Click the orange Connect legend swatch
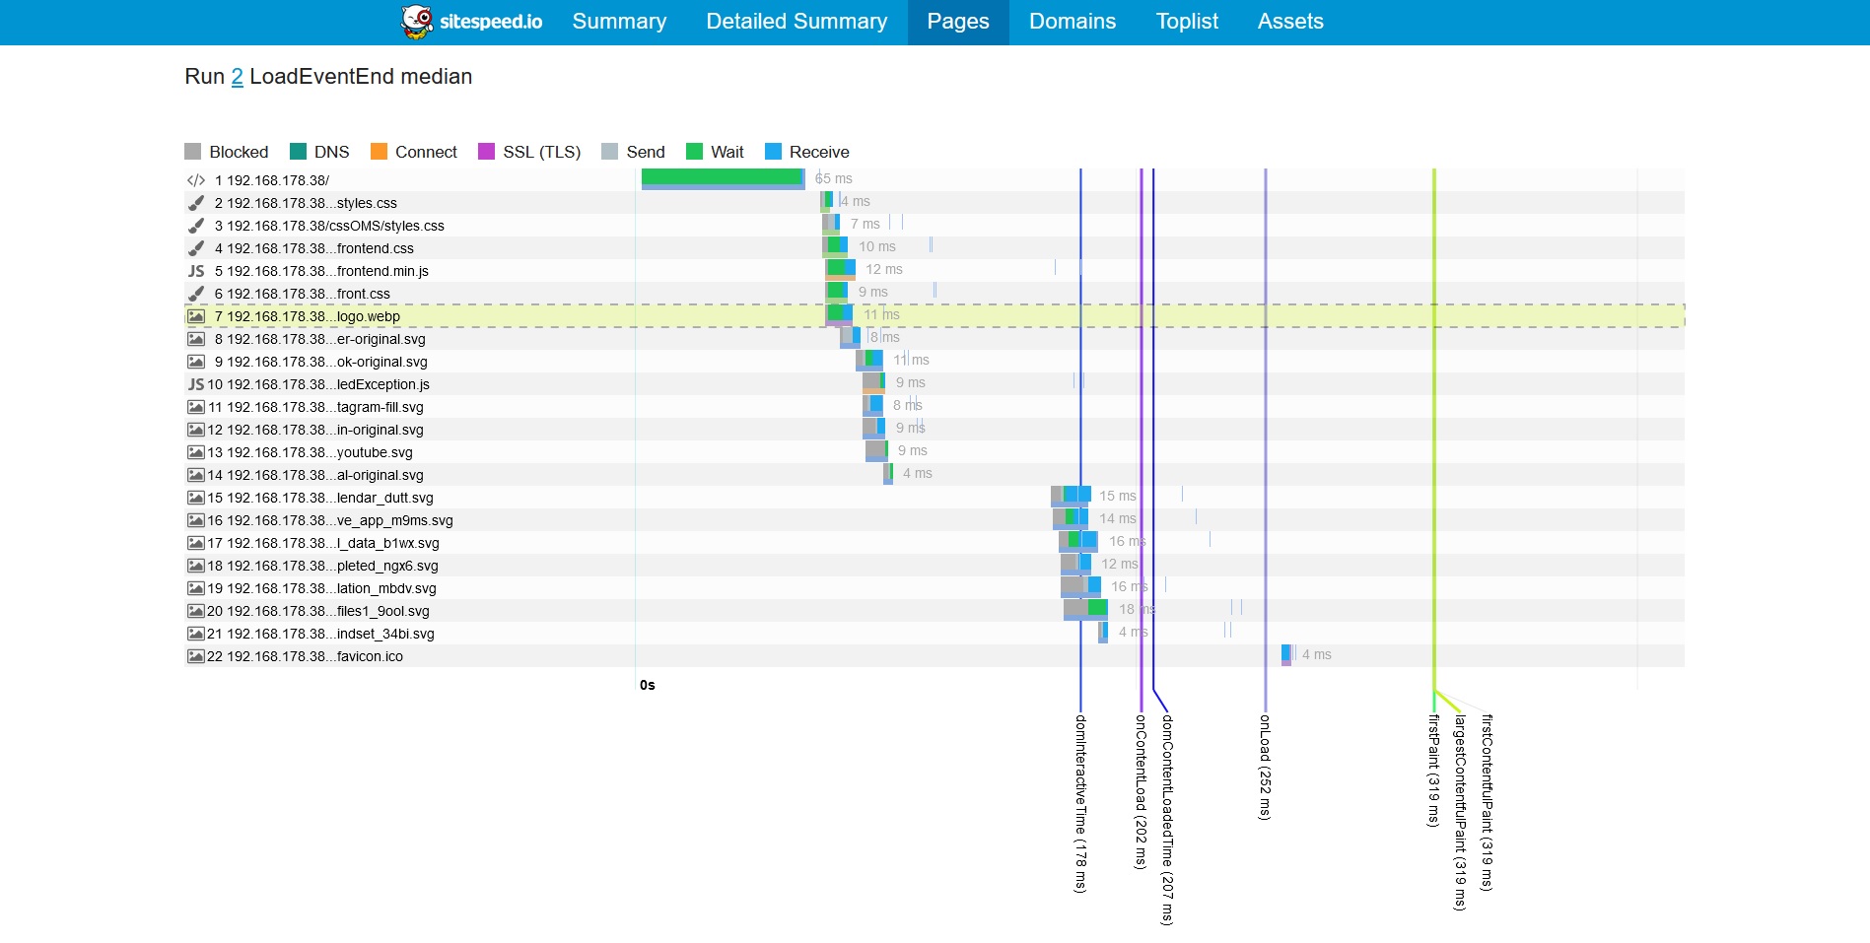This screenshot has width=1870, height=943. point(379,152)
